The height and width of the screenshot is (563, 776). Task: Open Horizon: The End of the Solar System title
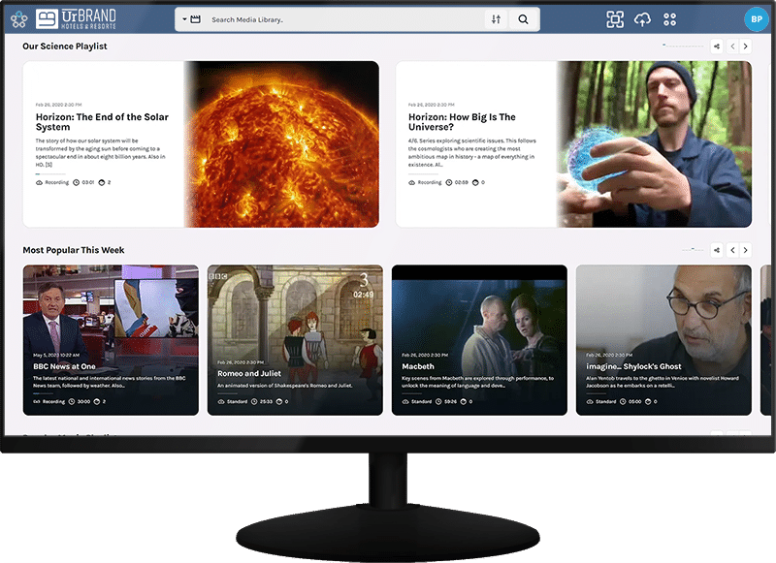pyautogui.click(x=102, y=121)
